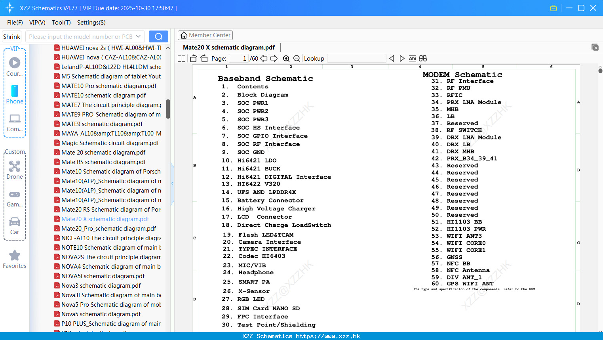603x340 pixels.
Task: Click the file list scroll up arrow
Action: tap(168, 48)
